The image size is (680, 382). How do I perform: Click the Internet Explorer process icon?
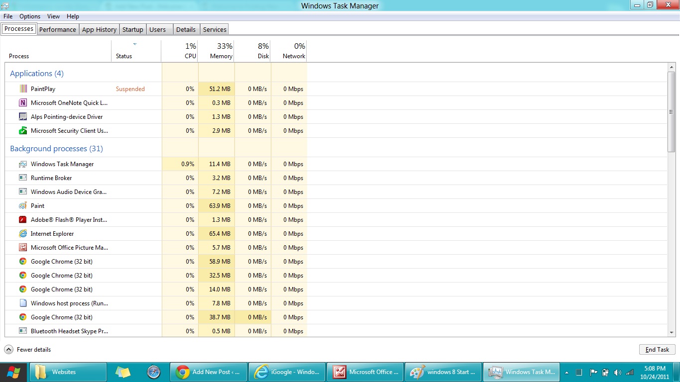23,233
